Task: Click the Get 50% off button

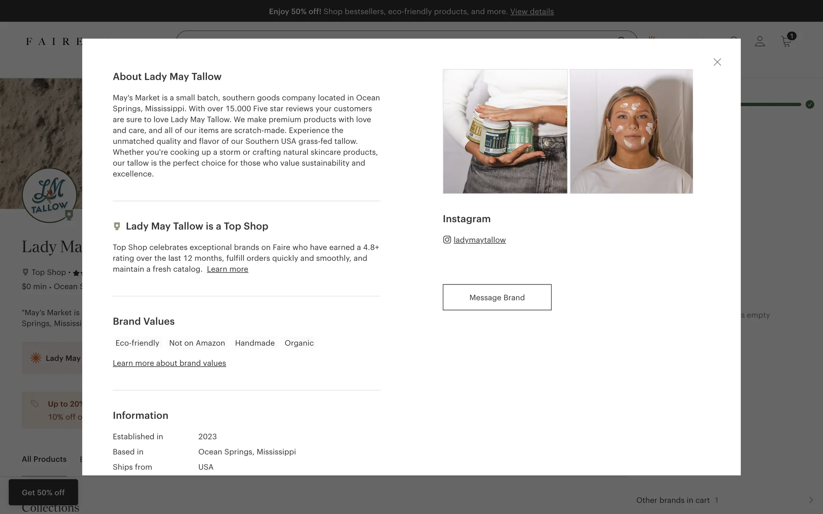Action: 43,492
